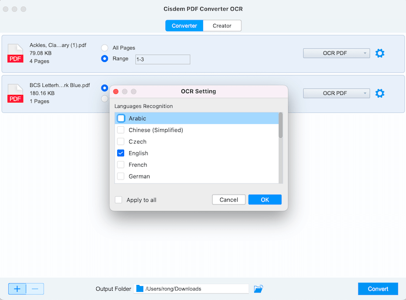Viewport: 406px width, 300px height.
Task: Confirm OCR settings with OK
Action: pos(265,200)
